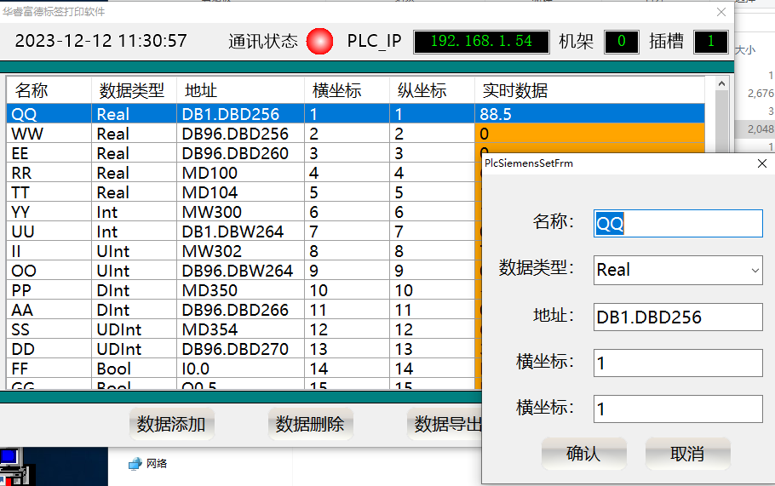Screen dimensions: 775x486
Task: Click the 数据删除 button
Action: (x=310, y=424)
